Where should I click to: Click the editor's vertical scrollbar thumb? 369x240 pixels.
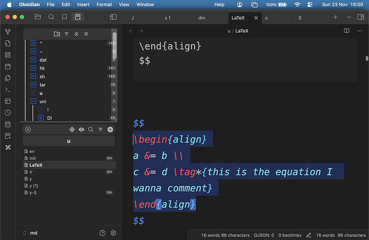(366, 58)
